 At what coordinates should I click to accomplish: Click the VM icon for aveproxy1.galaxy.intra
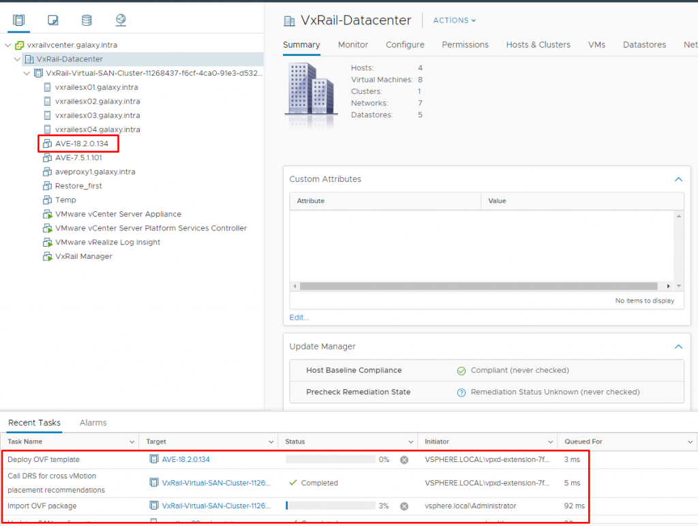(x=47, y=172)
